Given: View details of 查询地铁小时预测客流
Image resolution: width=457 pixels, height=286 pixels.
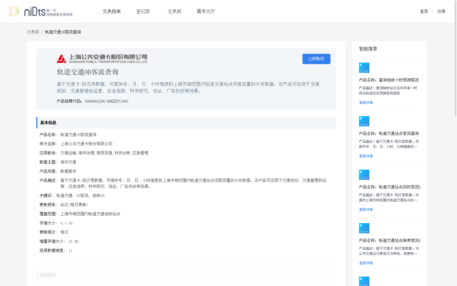Looking at the screenshot, I should [x=366, y=103].
